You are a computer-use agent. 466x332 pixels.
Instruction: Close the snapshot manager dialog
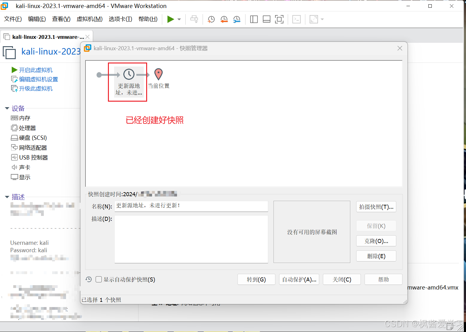(400, 48)
